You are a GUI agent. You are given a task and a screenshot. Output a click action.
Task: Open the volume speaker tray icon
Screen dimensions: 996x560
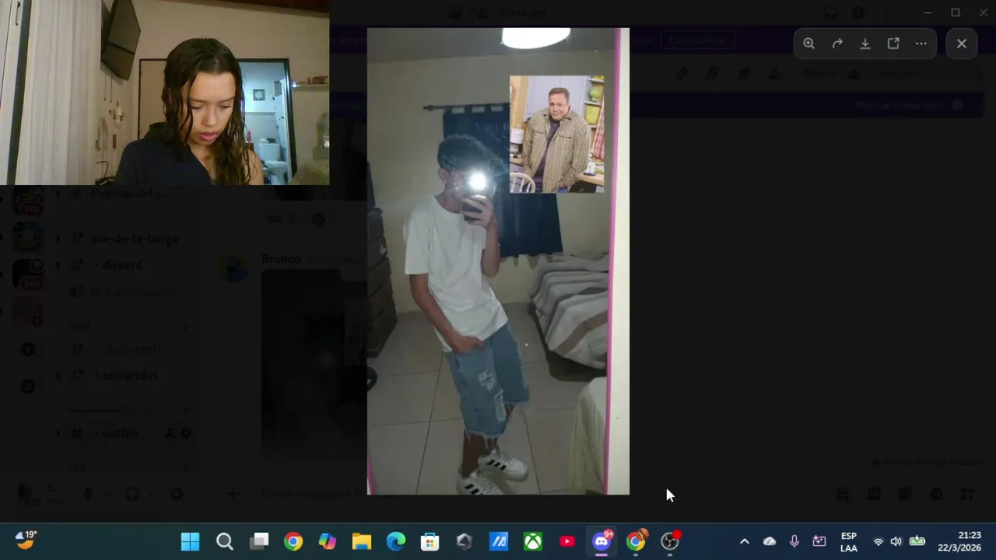pos(896,541)
